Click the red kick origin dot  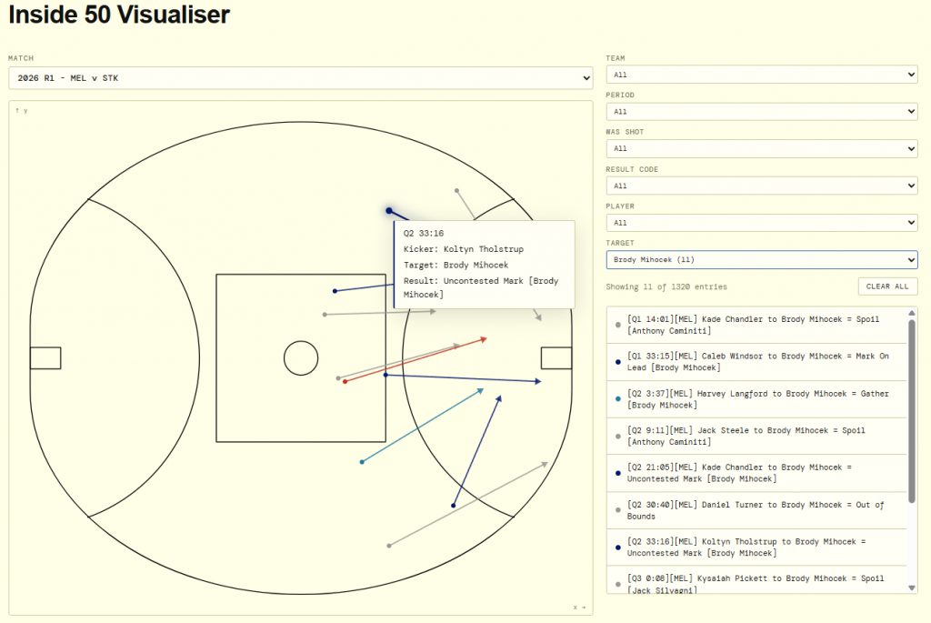345,381
